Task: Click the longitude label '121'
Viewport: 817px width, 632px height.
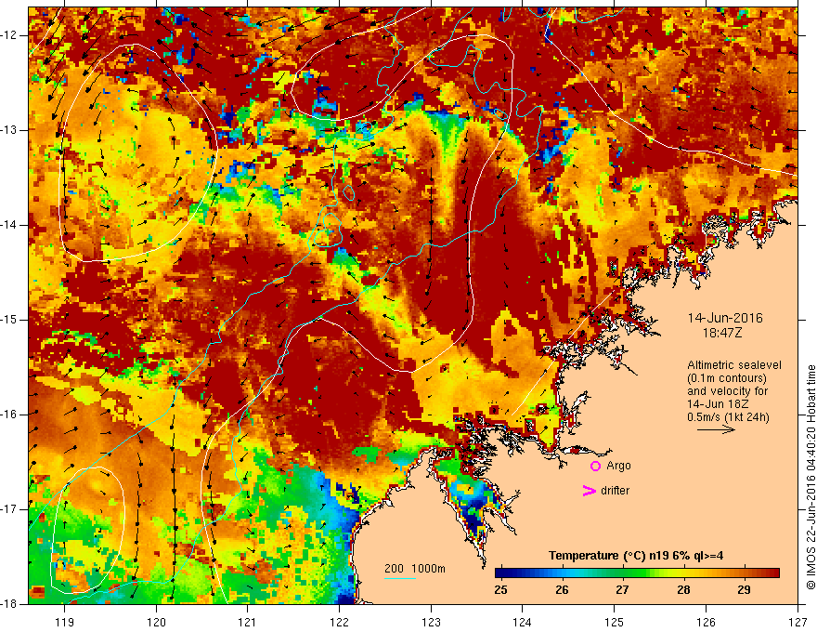Action: pyautogui.click(x=248, y=622)
